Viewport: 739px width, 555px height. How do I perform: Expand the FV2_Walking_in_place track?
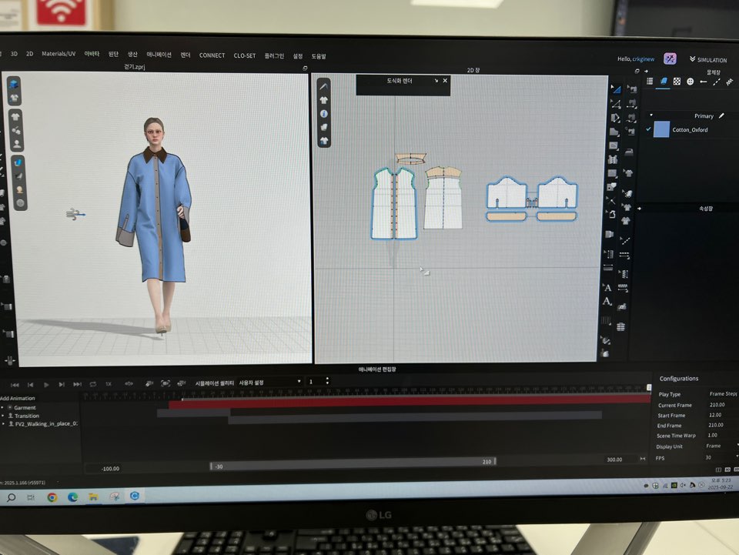tap(3, 423)
